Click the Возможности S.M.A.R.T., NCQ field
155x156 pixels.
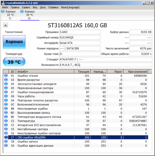point(106,65)
